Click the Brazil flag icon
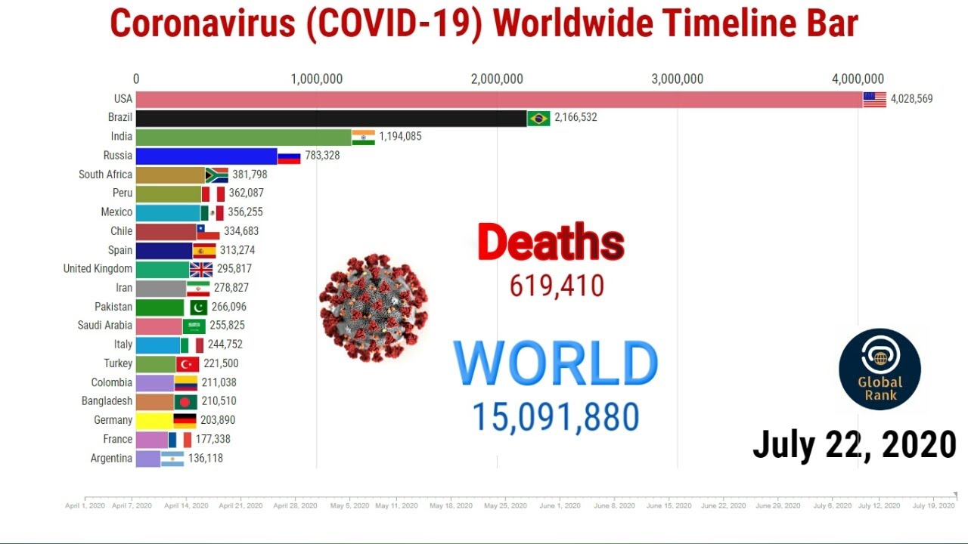 coord(538,118)
